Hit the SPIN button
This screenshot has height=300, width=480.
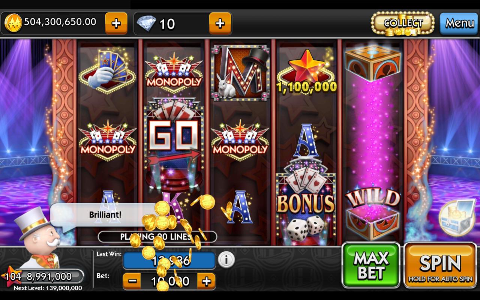(x=440, y=265)
